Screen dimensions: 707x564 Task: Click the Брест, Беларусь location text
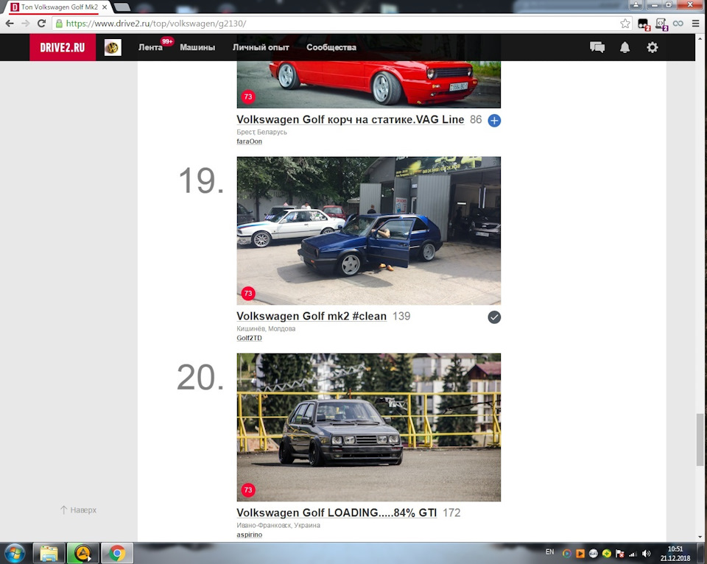pyautogui.click(x=261, y=132)
